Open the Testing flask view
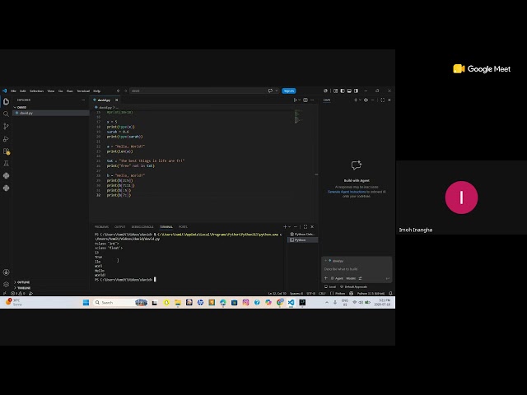Image resolution: width=527 pixels, height=395 pixels. point(6,164)
